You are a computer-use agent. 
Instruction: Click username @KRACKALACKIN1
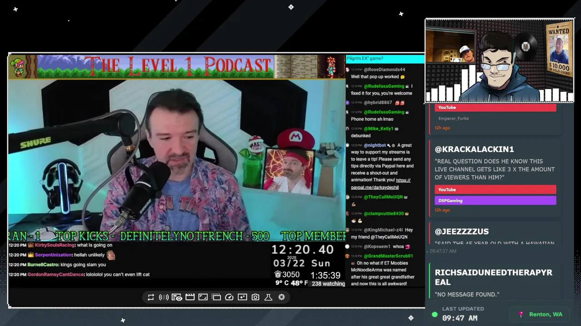(x=474, y=149)
